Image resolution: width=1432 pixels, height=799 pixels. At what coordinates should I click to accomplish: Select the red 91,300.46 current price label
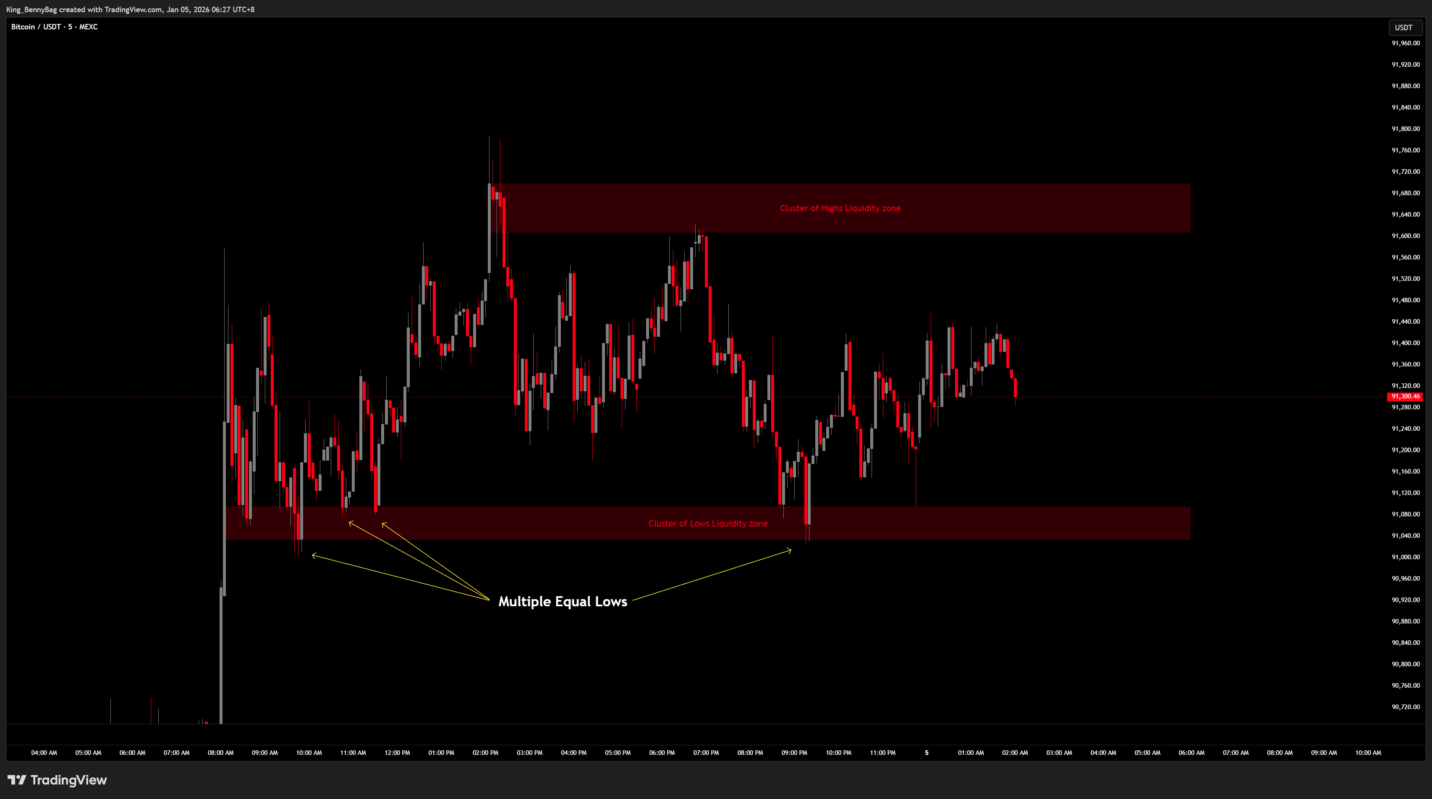click(x=1405, y=396)
